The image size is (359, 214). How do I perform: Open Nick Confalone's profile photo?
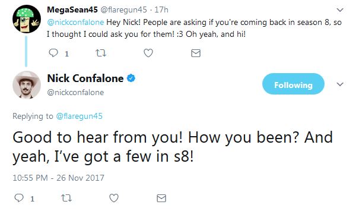(x=27, y=85)
